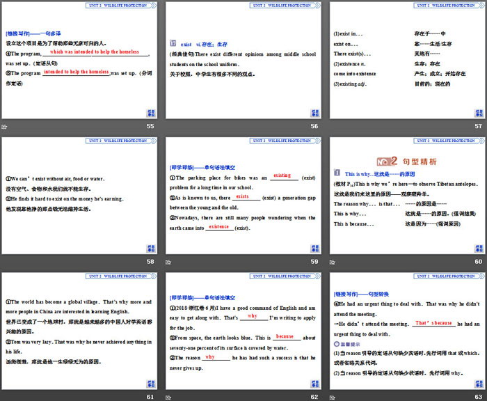Click the slide number 63 label
Viewport: 487px width, 401px height.
(x=478, y=397)
